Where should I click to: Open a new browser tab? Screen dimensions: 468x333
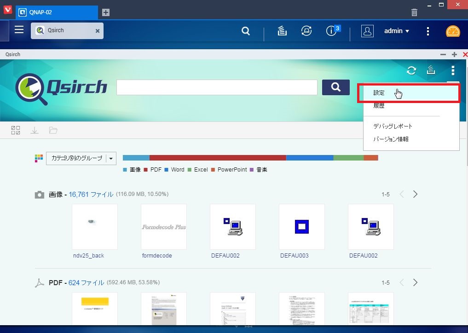pos(106,12)
